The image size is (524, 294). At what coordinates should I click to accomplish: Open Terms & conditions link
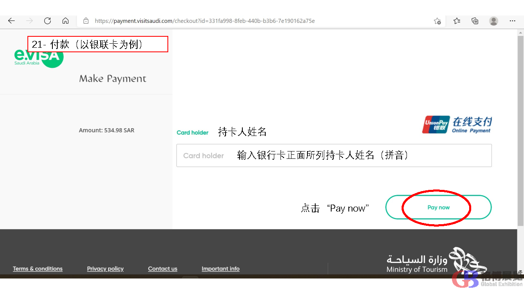[38, 269]
